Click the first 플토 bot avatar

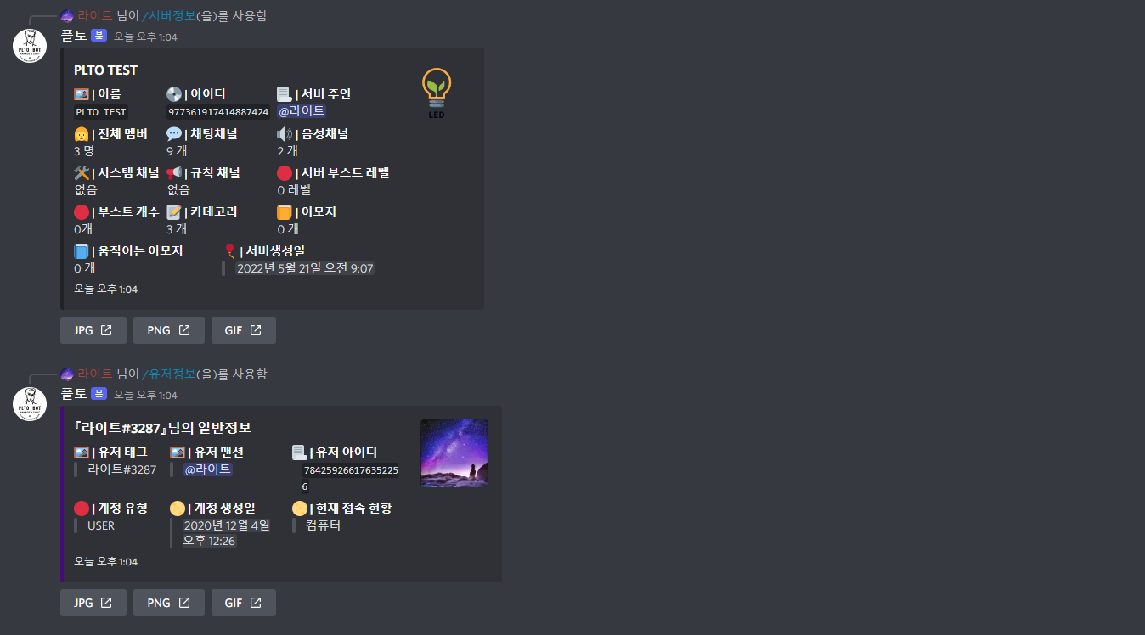tap(30, 45)
